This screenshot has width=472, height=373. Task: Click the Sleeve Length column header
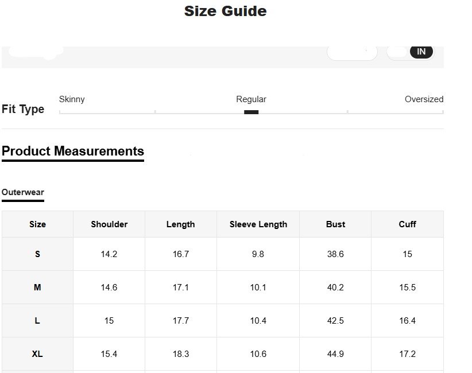[x=258, y=224]
